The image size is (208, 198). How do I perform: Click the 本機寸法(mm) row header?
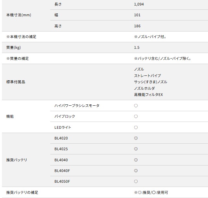[x=19, y=15]
